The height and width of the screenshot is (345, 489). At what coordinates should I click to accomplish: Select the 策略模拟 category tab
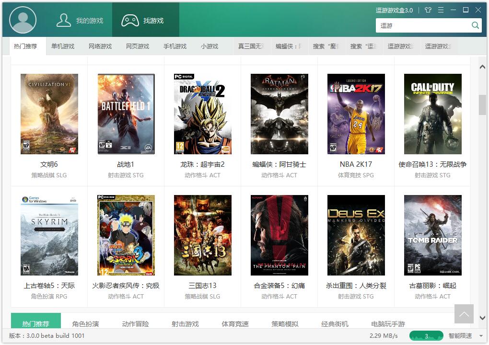pyautogui.click(x=285, y=324)
